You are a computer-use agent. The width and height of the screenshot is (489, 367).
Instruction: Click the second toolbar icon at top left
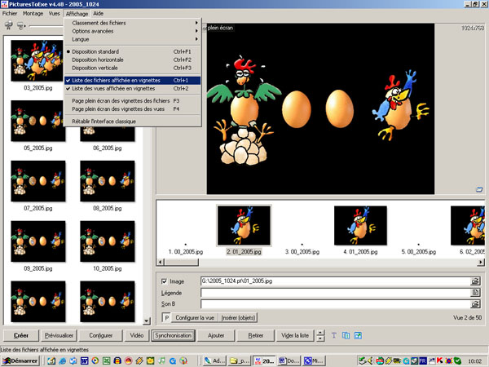(21, 25)
